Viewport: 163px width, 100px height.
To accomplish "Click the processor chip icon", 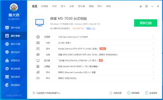I will (x=38, y=37).
